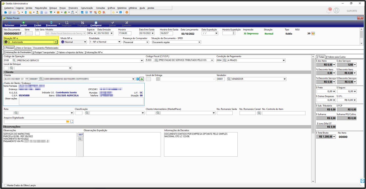
Task: Open the Modo NF-e Normal dropdown
Action: [x=85, y=42]
